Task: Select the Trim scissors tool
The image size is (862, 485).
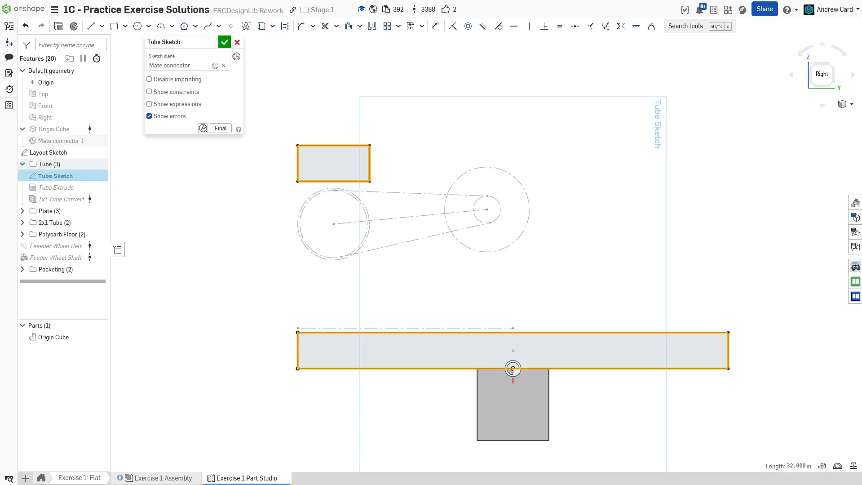Action: click(x=325, y=26)
